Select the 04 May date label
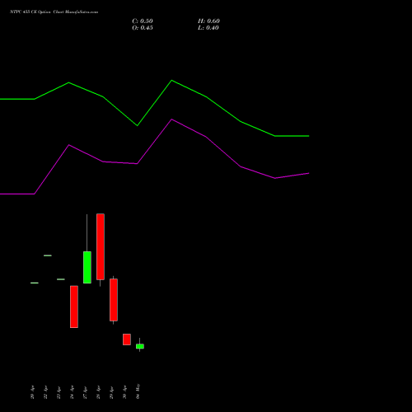 [138, 391]
